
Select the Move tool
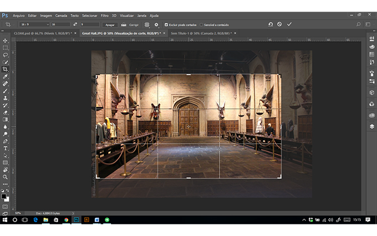pos(5,41)
